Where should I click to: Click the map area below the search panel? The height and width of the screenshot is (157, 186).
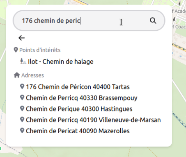pyautogui.click(x=89, y=152)
